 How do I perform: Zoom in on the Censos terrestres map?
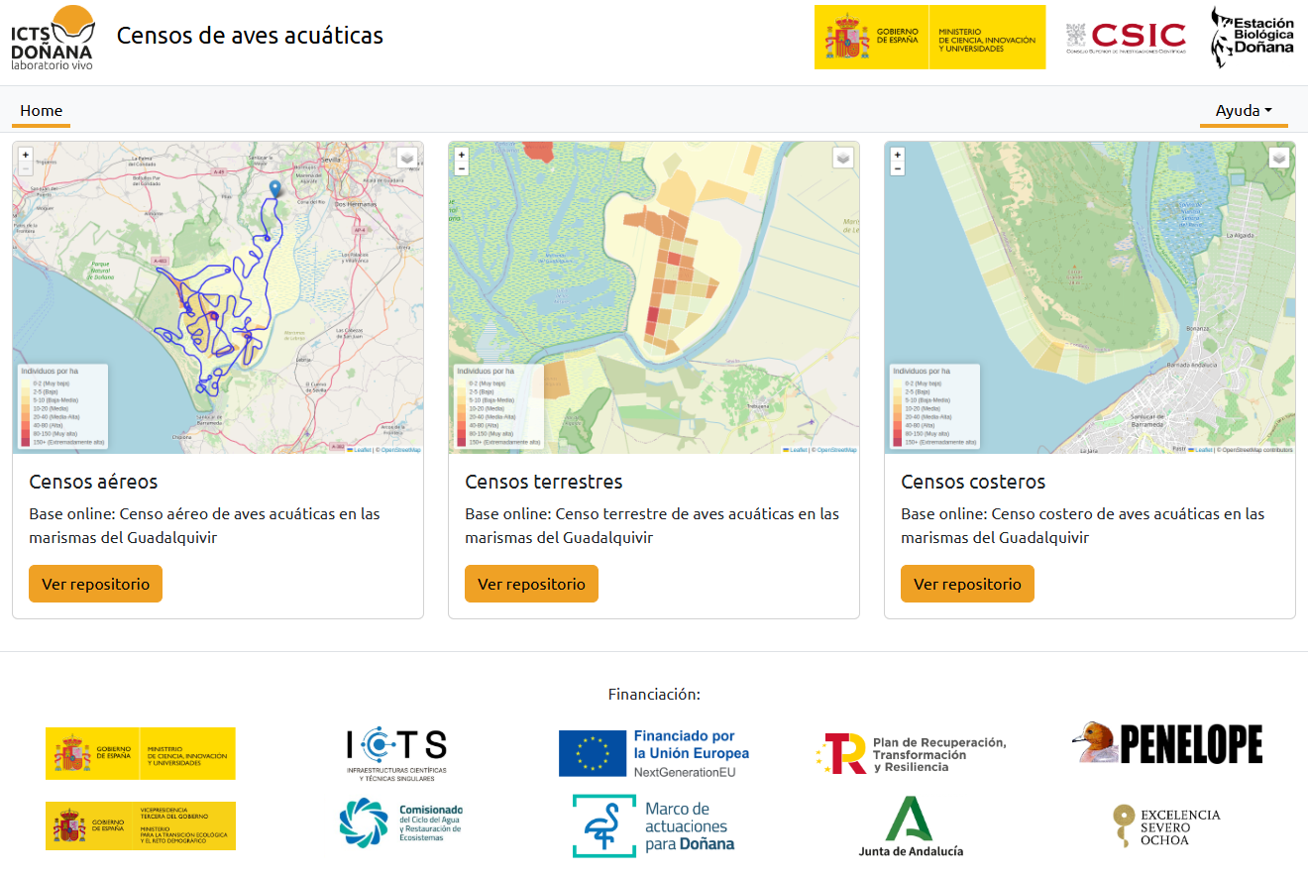pyautogui.click(x=461, y=156)
